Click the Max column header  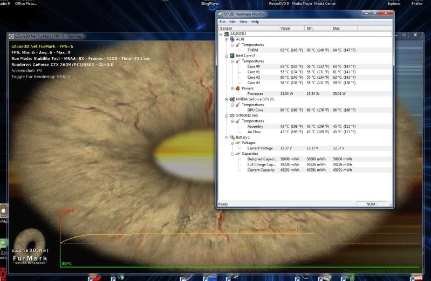(x=344, y=28)
